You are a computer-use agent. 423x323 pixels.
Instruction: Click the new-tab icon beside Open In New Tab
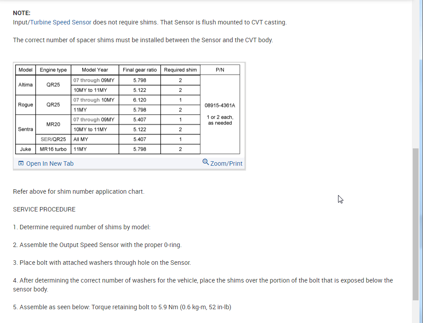pos(21,163)
